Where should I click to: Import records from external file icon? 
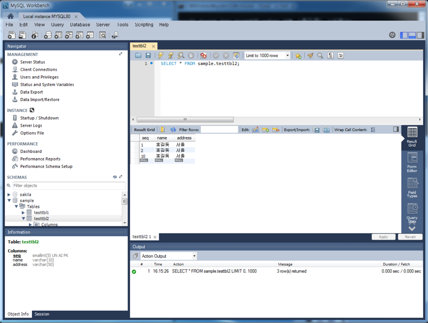tap(326, 130)
